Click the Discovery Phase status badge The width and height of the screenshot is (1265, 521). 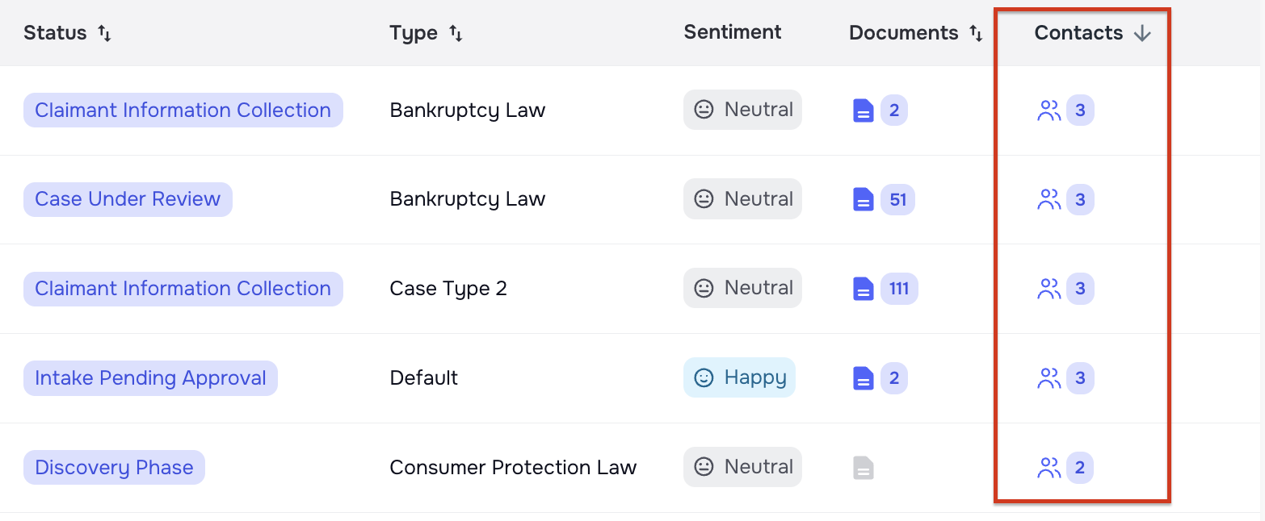[114, 467]
